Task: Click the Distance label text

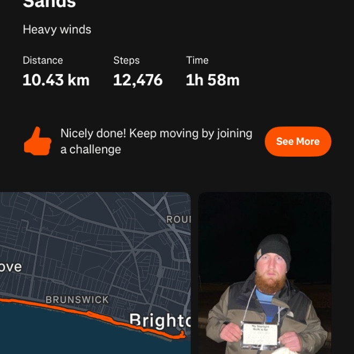Action: (43, 61)
